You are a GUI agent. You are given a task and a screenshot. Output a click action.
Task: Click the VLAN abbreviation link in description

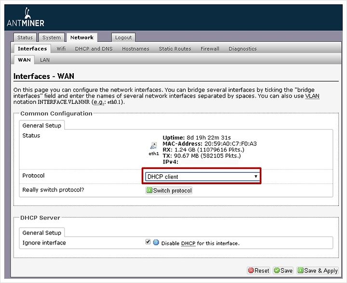(312, 96)
